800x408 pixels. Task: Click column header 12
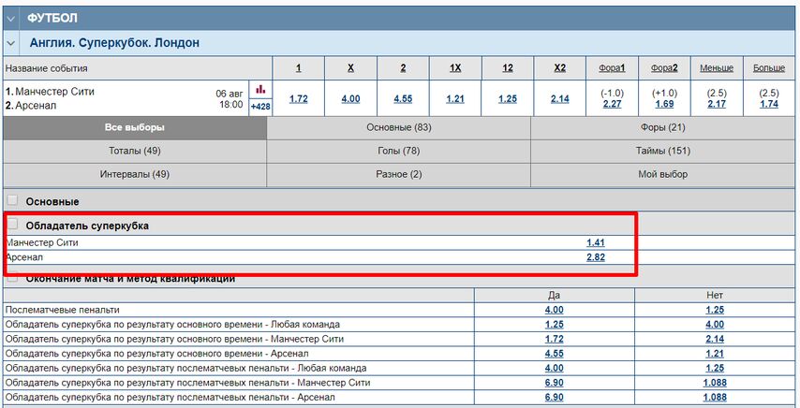508,67
